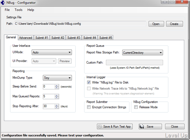Toggle Write "NBug.log" File to Disk checkbox
This screenshot has height=140, width=190.
tap(89, 83)
